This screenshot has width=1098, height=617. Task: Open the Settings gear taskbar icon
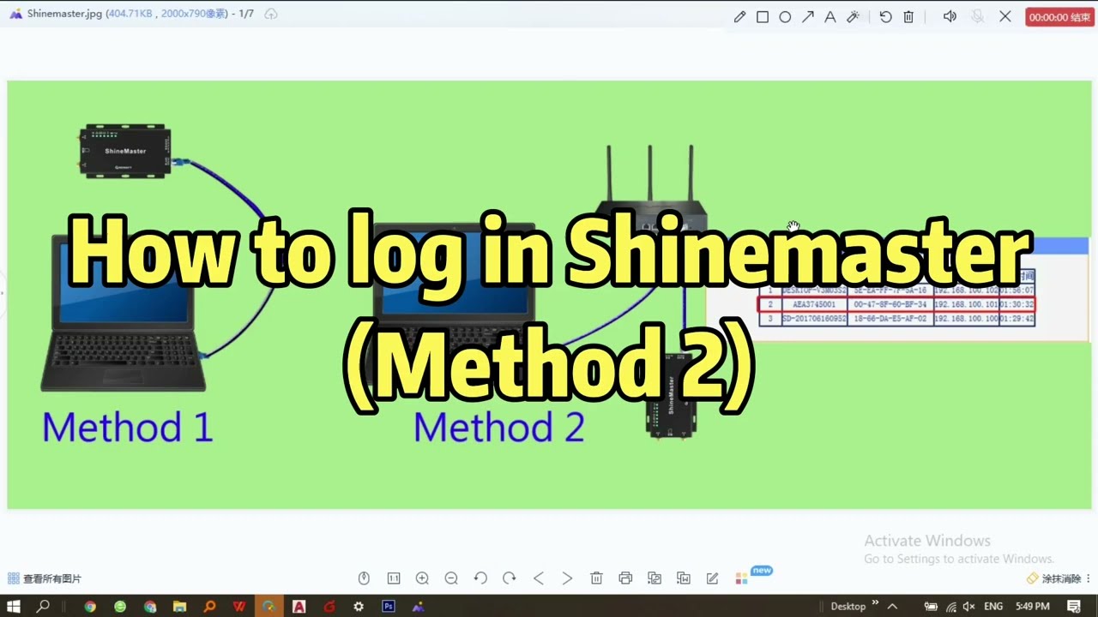pyautogui.click(x=359, y=607)
